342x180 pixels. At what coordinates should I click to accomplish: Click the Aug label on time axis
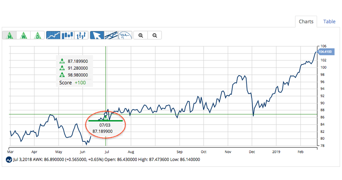pyautogui.click(x=131, y=152)
